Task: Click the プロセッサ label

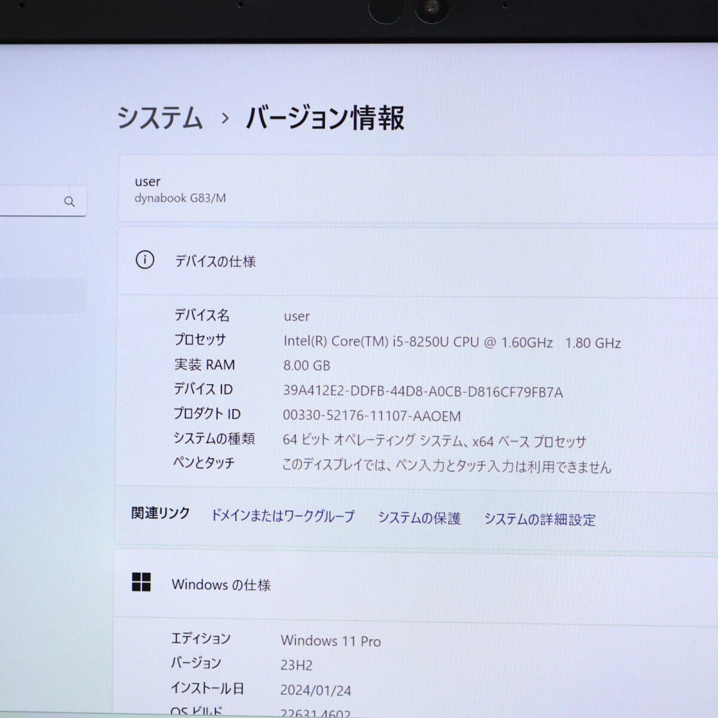Action: pos(200,339)
